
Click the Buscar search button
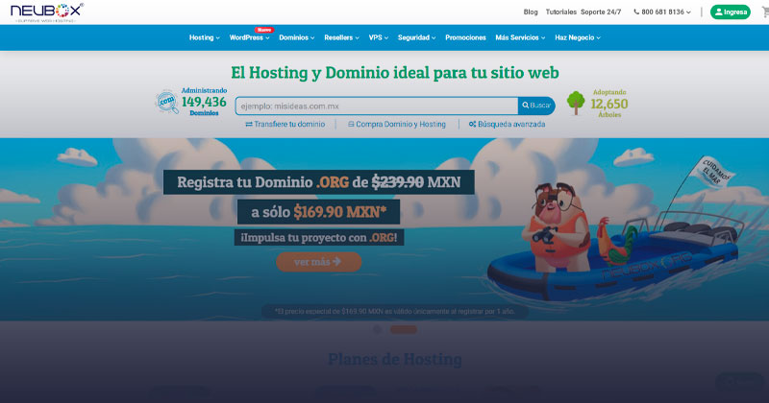(536, 106)
